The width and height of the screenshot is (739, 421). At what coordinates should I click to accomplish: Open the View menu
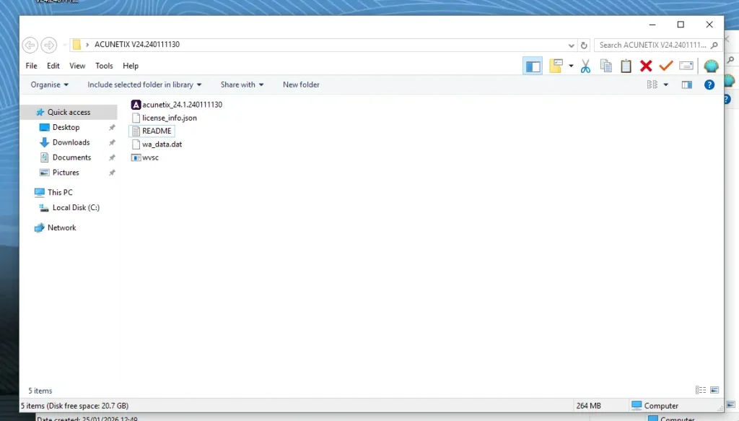[76, 65]
